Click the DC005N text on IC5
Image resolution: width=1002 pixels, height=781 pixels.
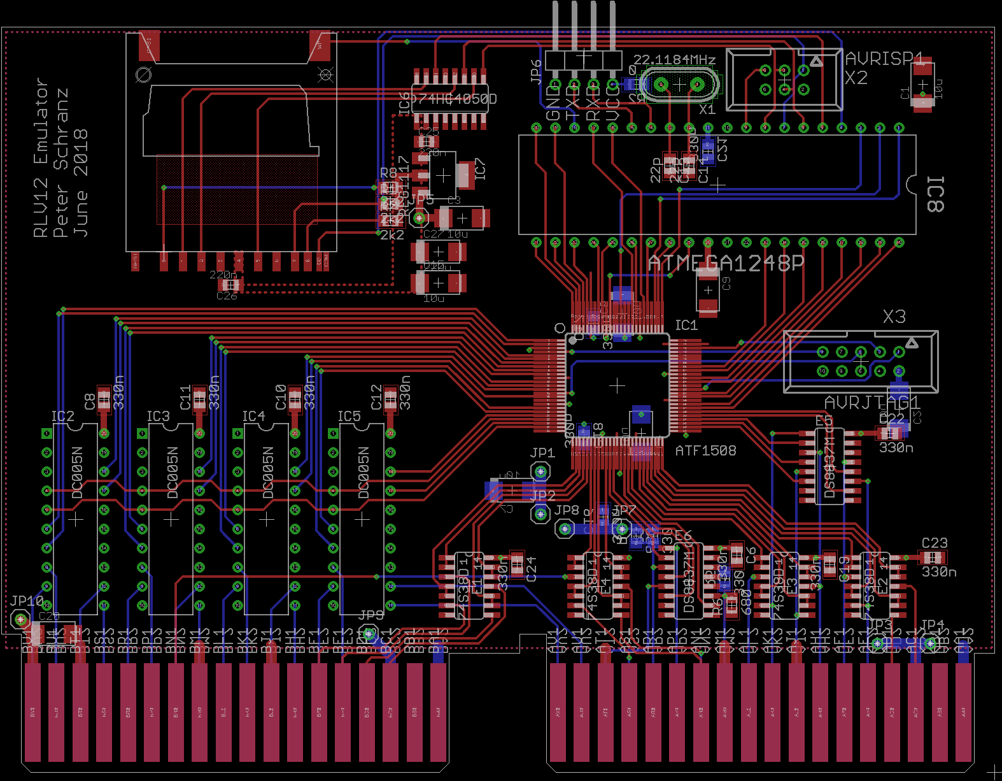pyautogui.click(x=363, y=473)
